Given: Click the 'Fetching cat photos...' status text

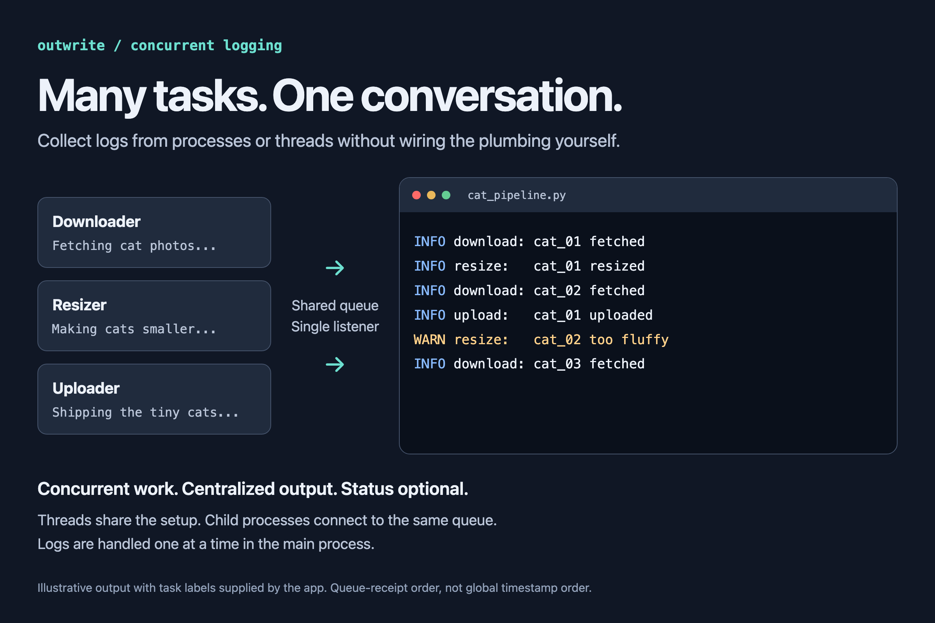Looking at the screenshot, I should point(134,246).
